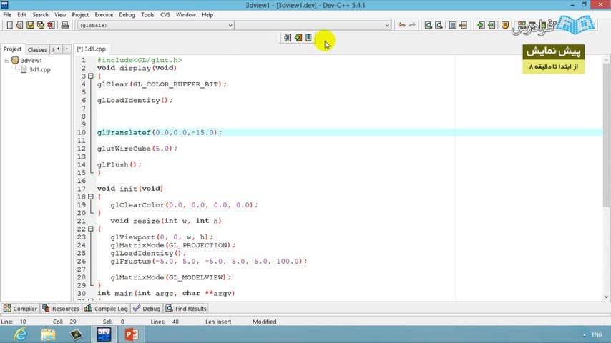Image resolution: width=611 pixels, height=343 pixels.
Task: Collapse the 3dview1 project tree node
Action: [6, 60]
